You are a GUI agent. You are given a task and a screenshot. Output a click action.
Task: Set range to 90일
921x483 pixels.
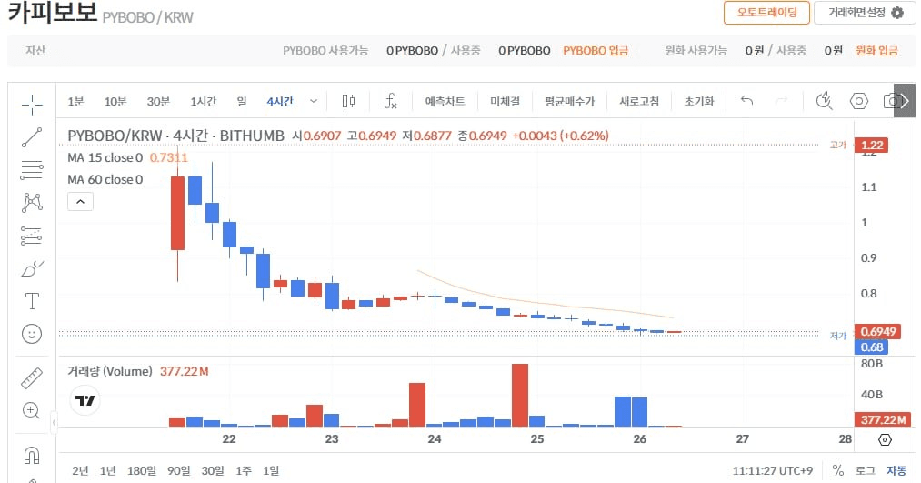[x=178, y=470]
